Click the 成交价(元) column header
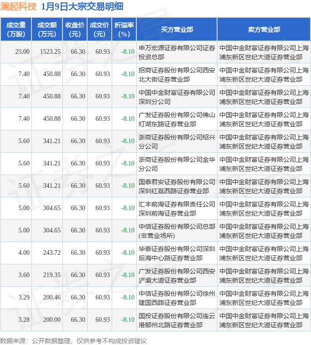 (x=99, y=29)
